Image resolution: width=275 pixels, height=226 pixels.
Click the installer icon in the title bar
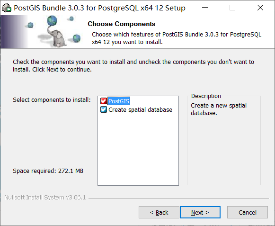[x=6, y=8]
